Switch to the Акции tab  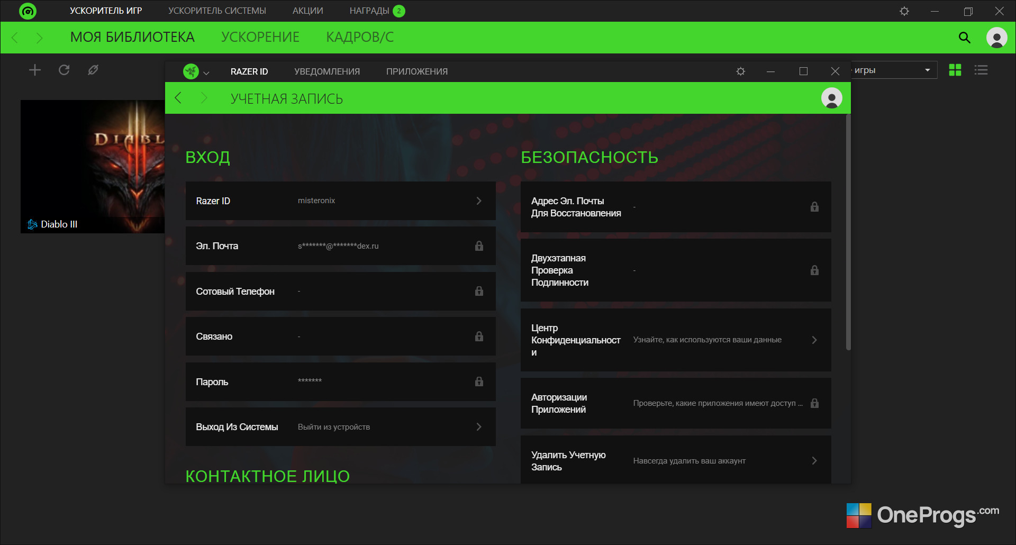(x=308, y=11)
